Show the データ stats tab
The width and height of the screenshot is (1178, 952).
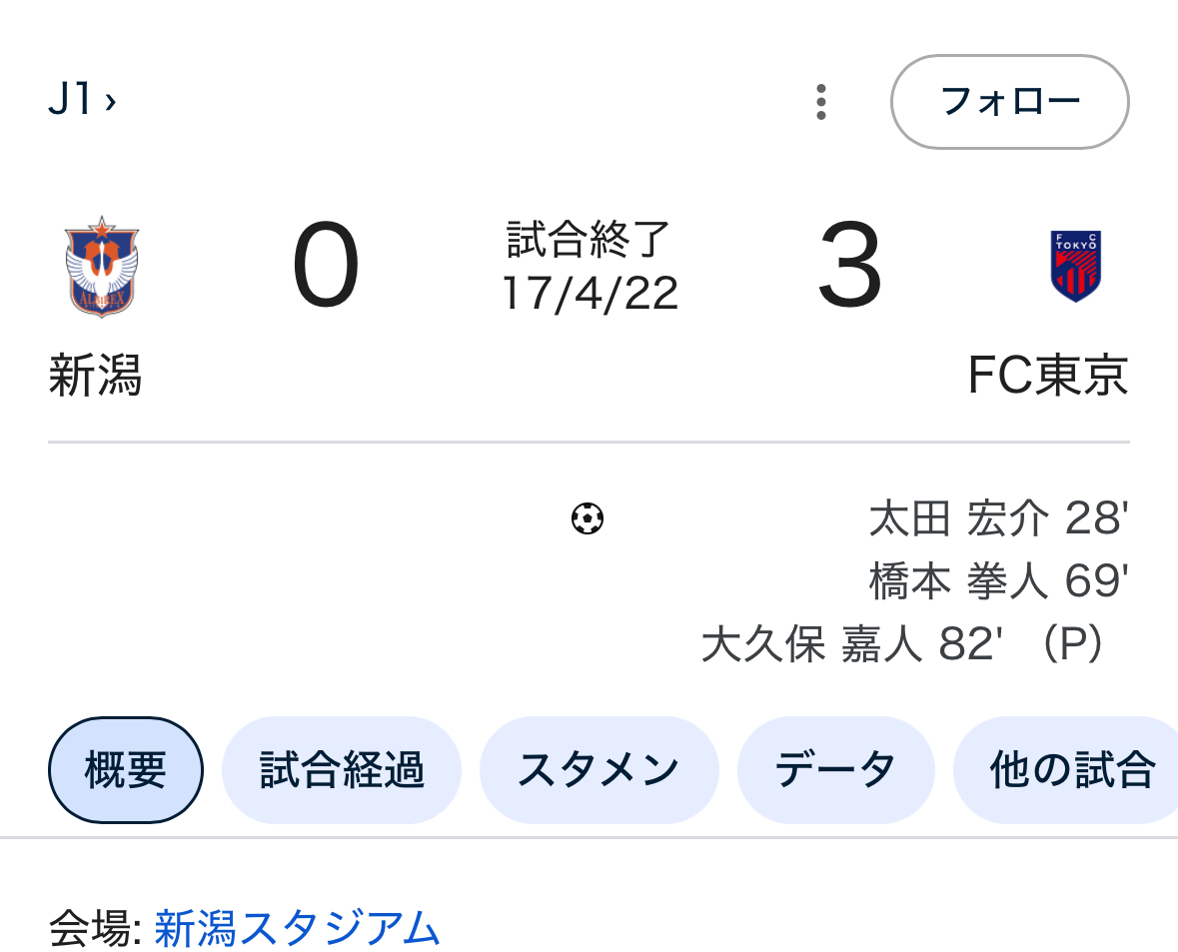pos(835,770)
